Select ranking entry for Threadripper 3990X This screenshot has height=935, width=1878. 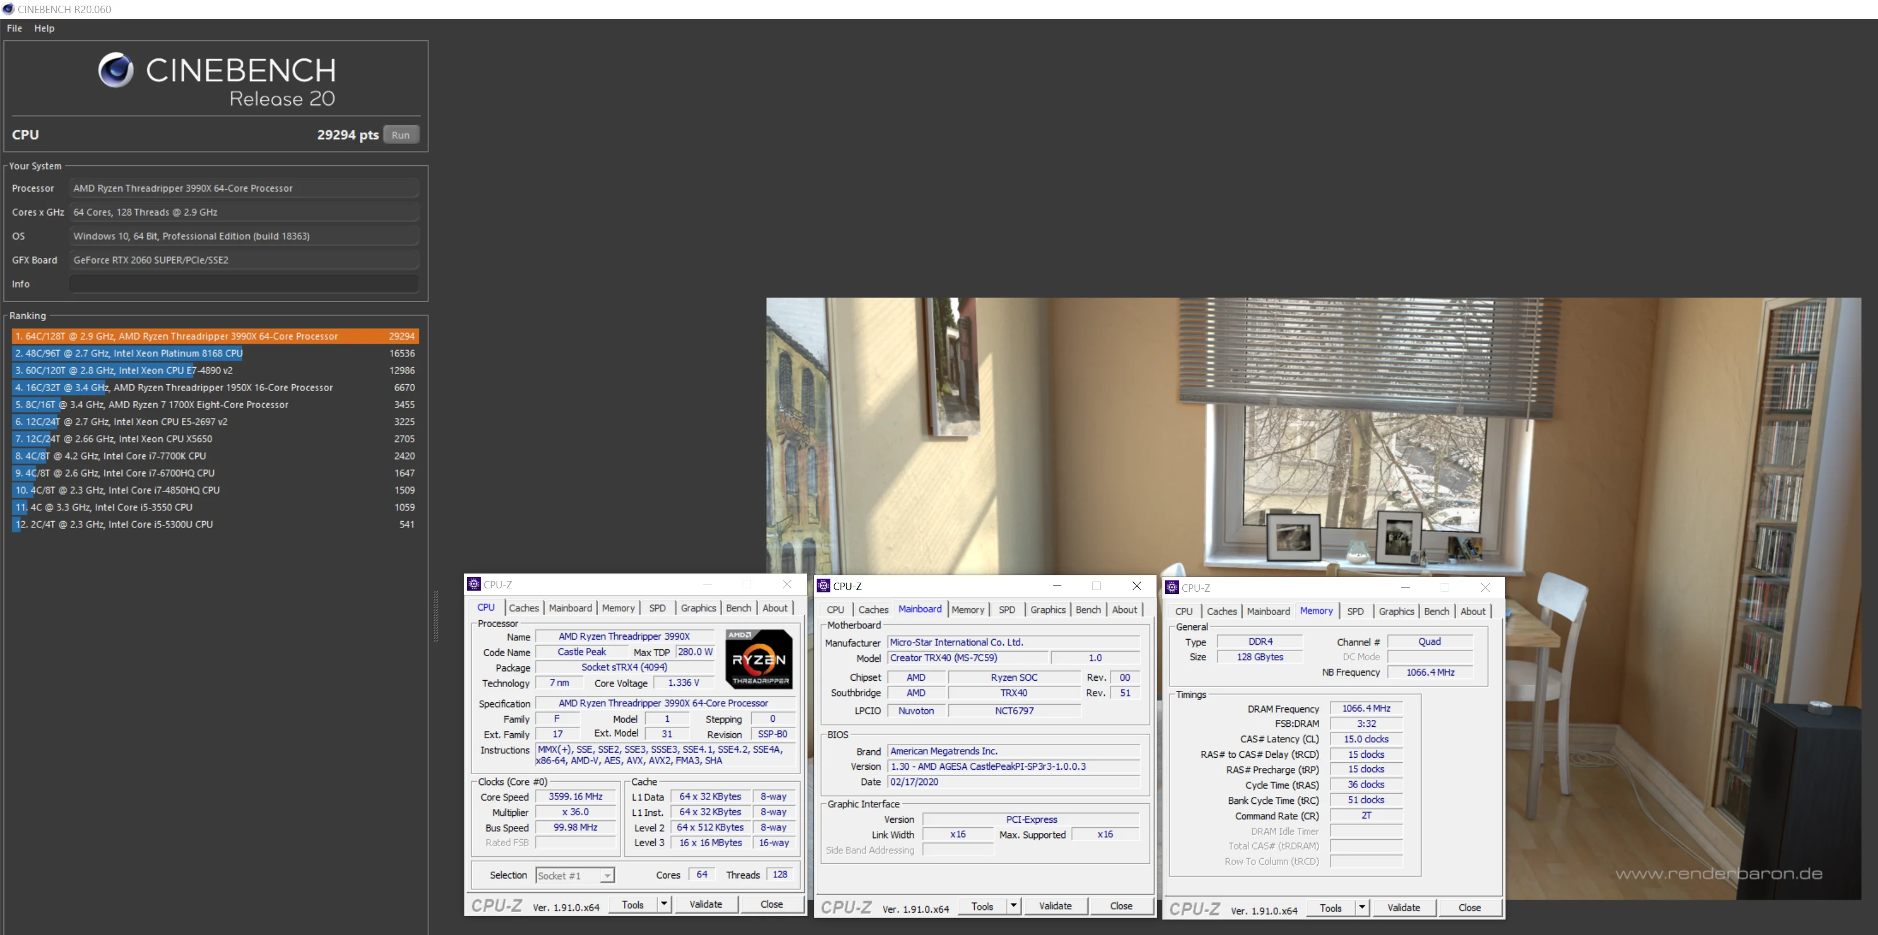click(215, 336)
